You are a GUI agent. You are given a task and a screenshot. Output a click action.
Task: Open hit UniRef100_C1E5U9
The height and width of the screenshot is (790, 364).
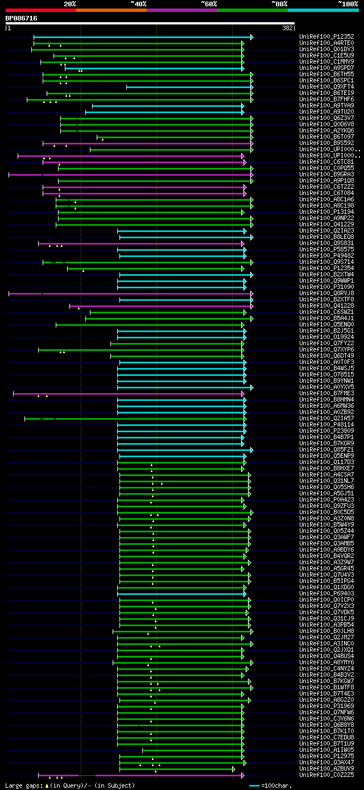pyautogui.click(x=326, y=55)
